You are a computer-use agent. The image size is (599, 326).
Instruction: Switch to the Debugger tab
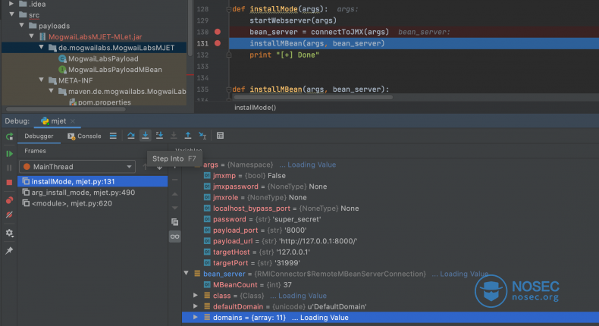39,136
